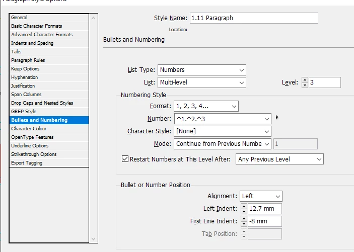Open the Tabs category

49,52
